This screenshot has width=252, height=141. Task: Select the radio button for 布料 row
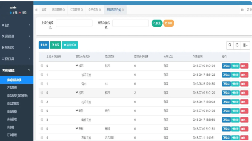42,129
